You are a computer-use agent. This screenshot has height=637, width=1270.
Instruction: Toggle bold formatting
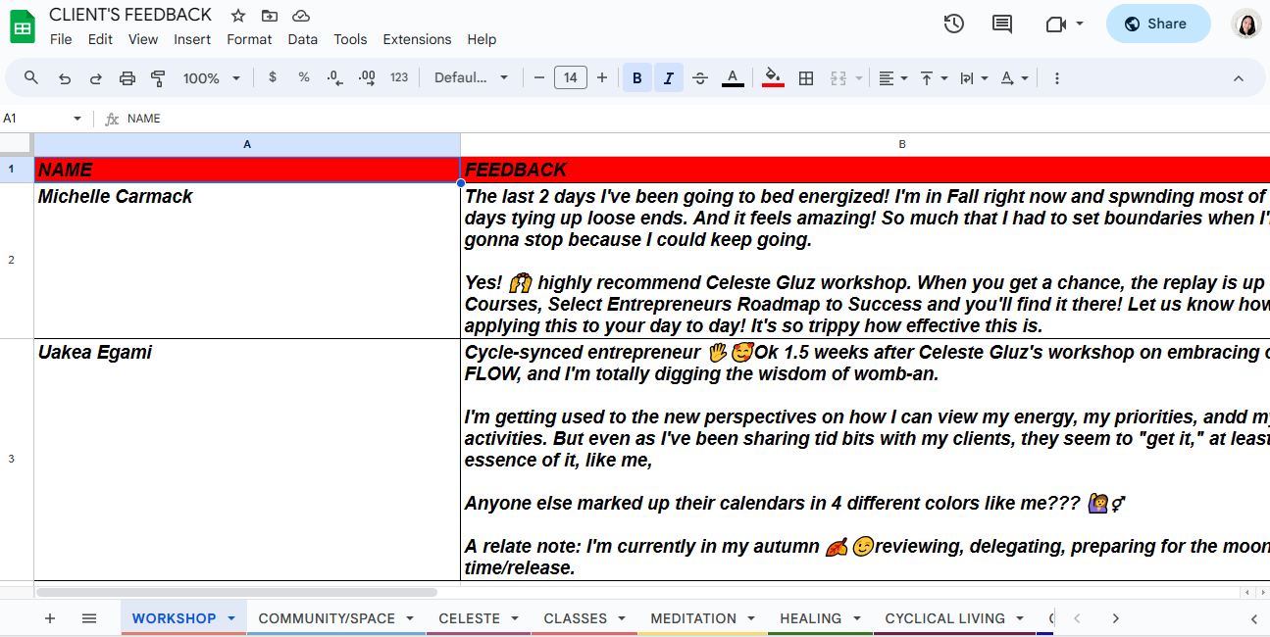point(637,77)
